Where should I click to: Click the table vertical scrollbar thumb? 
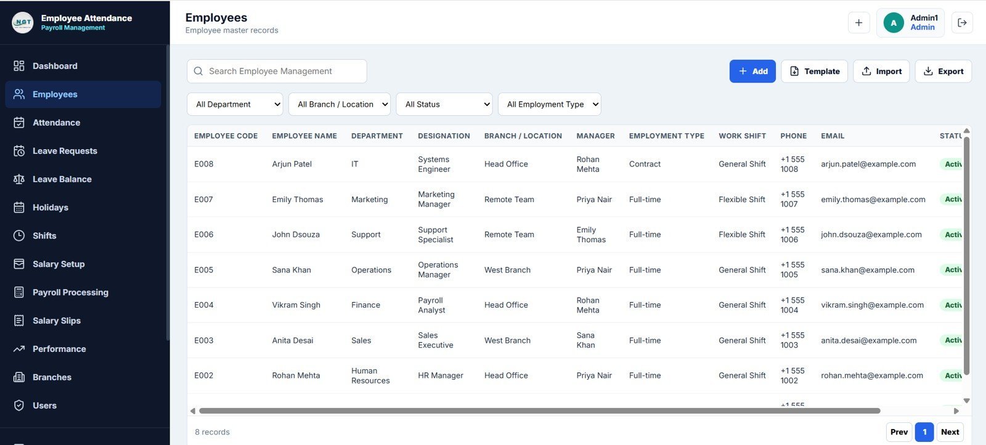[966, 256]
